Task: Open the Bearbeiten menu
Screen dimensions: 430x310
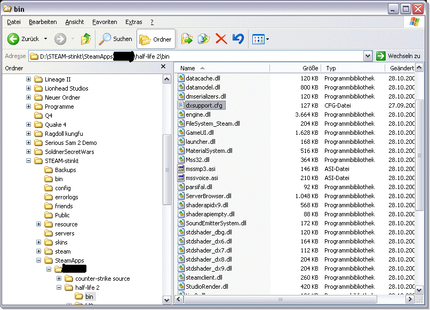Action: pos(43,22)
